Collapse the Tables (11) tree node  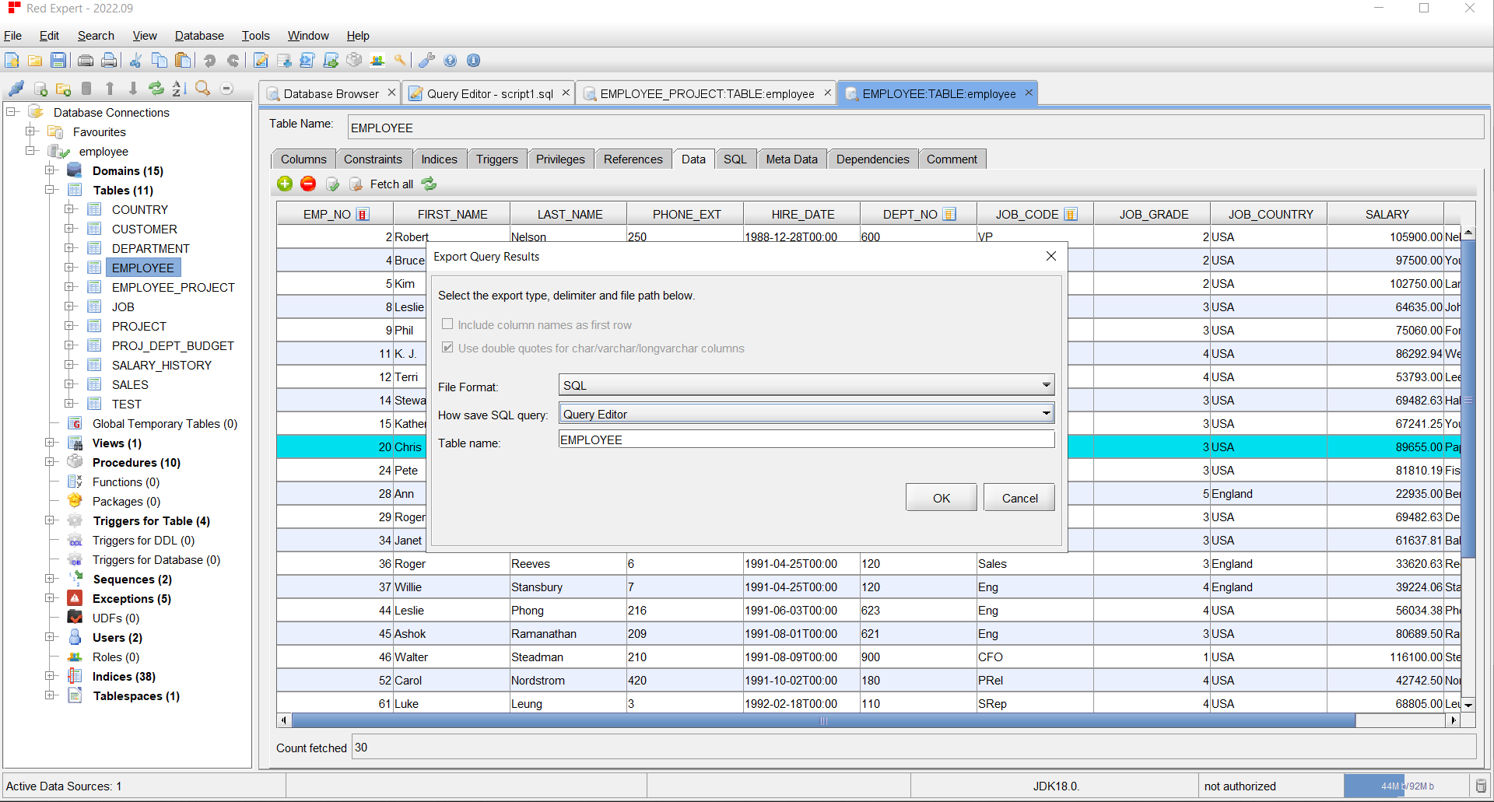(51, 190)
